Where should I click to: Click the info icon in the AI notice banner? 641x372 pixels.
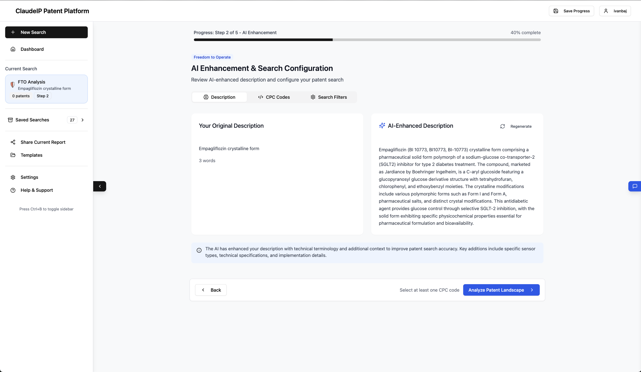tap(199, 250)
